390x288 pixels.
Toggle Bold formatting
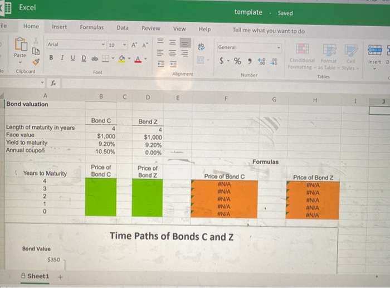pos(51,58)
